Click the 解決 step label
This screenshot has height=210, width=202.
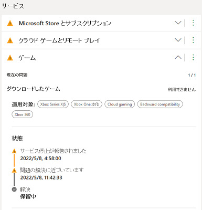tap(25, 190)
